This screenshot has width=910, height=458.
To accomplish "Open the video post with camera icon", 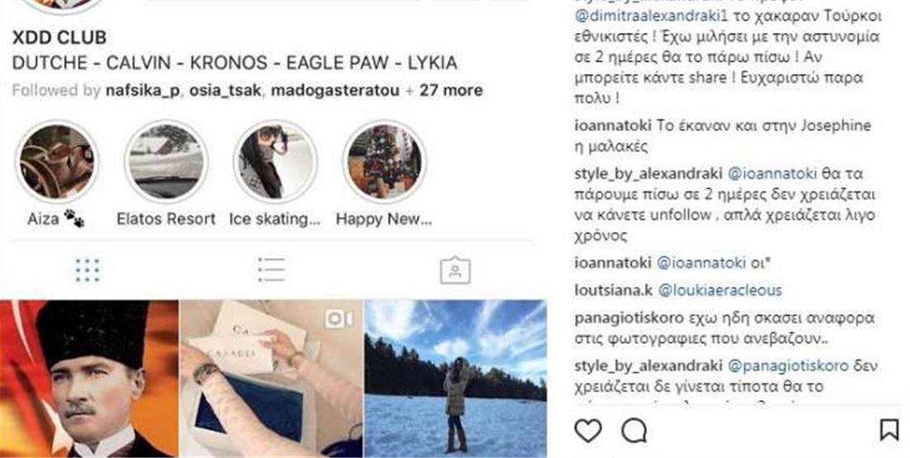I will (271, 379).
